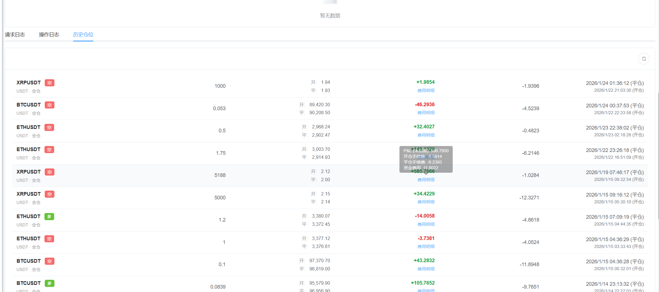Click the short badge next to BTCUSDT 0.053 position
The image size is (659, 292).
pos(50,105)
